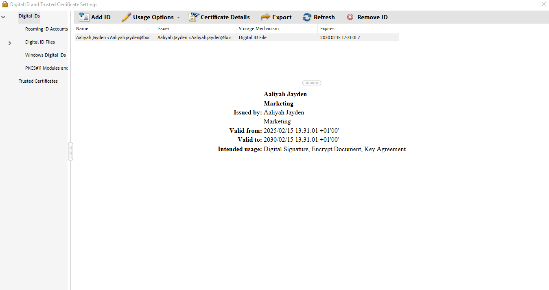
Task: Sort by the Issuer column header
Action: coord(196,29)
